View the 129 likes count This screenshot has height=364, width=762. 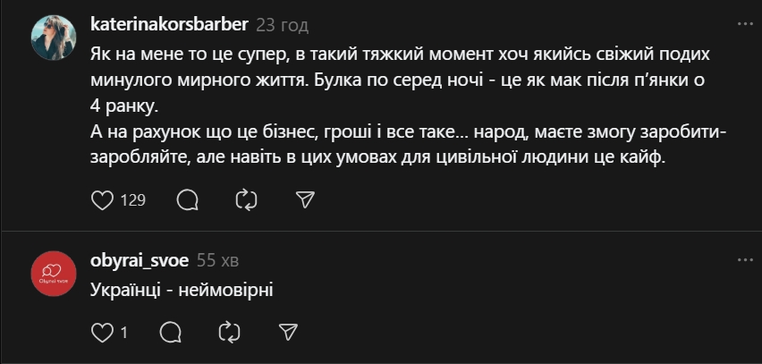[x=132, y=199]
